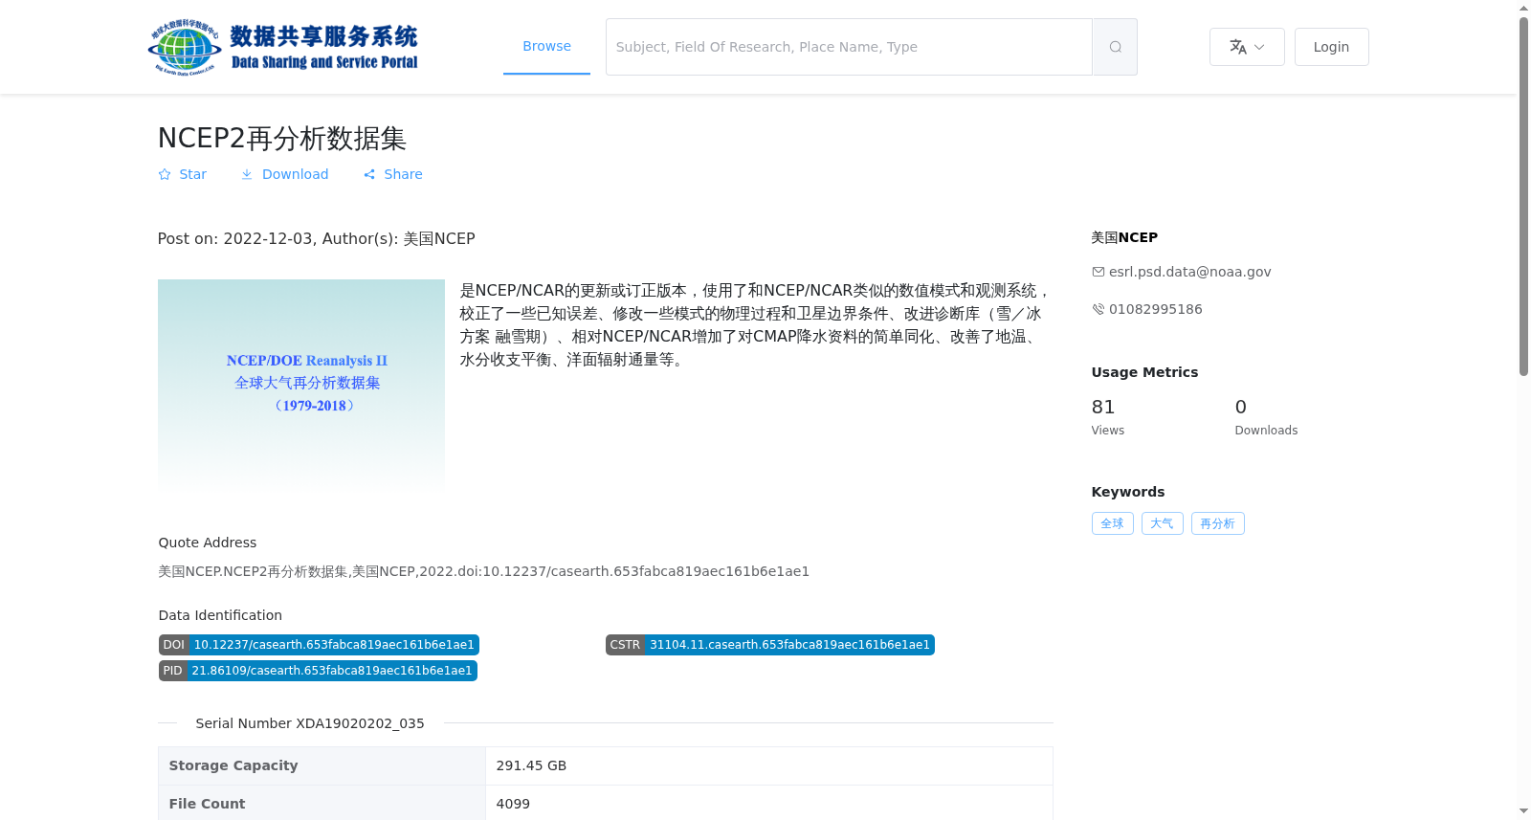
Task: Click the page vertical scrollbar thumb
Action: (1523, 196)
